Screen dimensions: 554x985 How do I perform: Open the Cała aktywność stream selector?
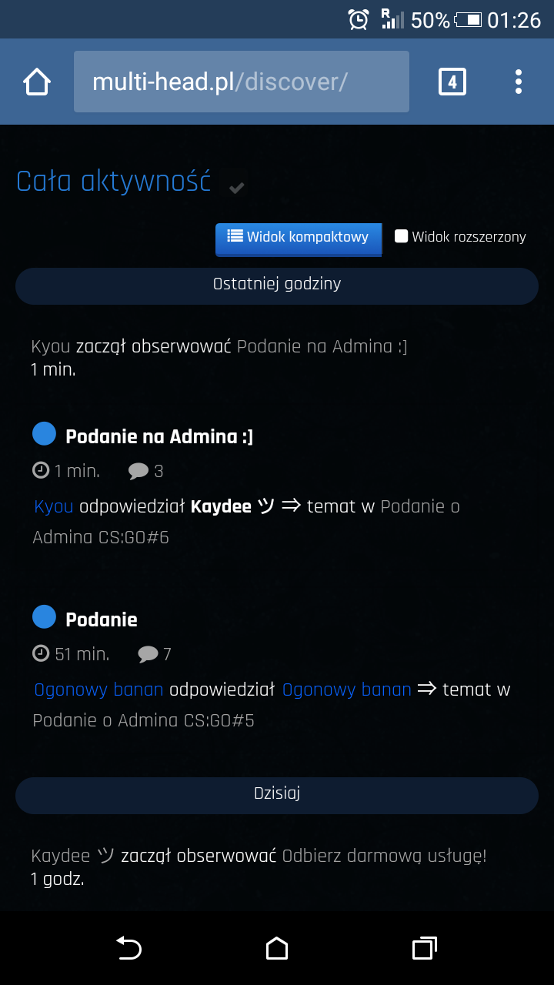click(x=113, y=182)
